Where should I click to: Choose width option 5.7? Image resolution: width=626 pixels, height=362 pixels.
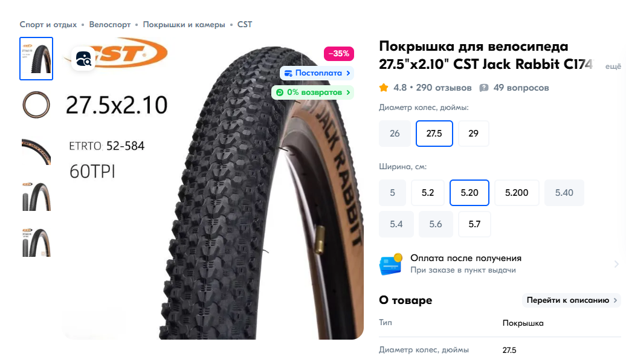tap(474, 224)
